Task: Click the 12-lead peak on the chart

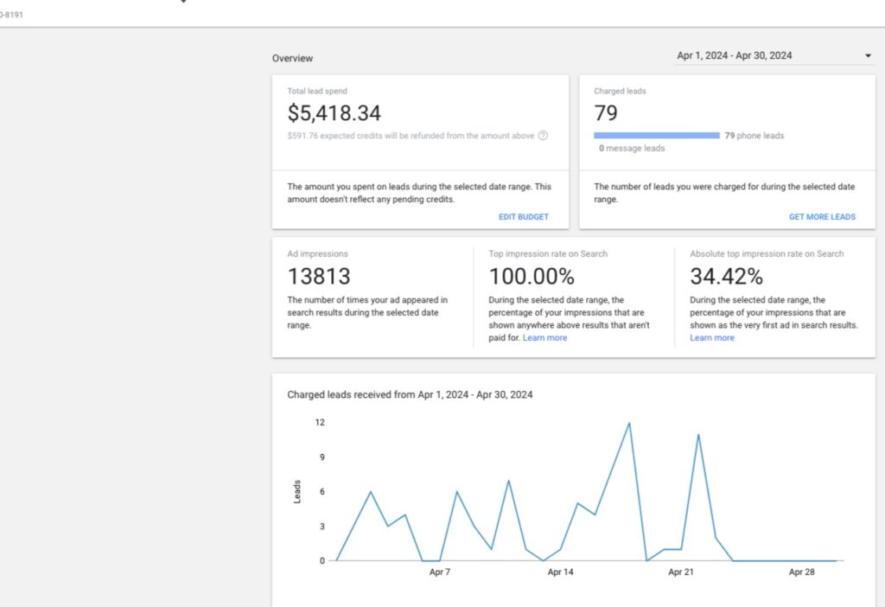Action: [x=629, y=423]
